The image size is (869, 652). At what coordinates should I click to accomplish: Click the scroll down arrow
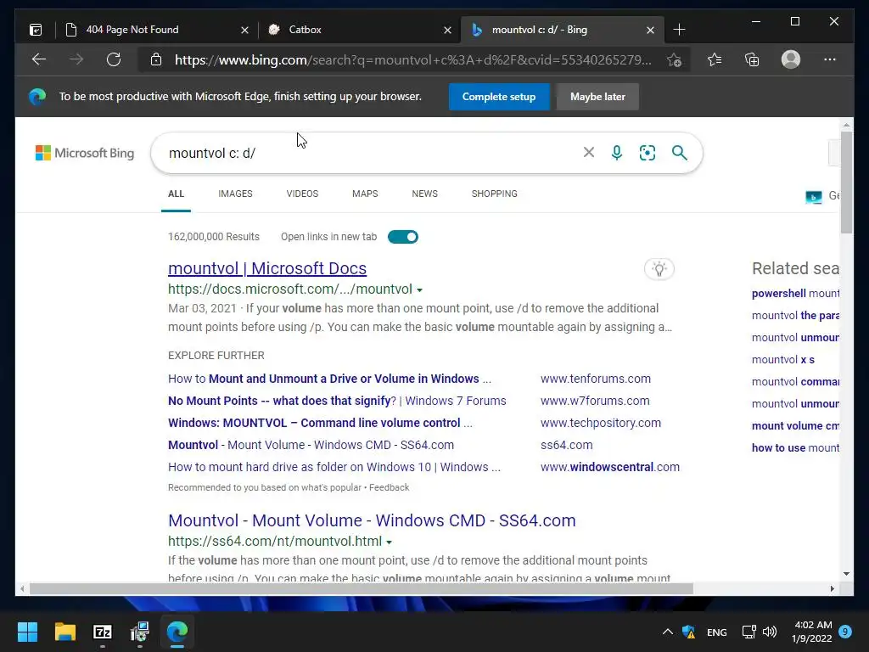(846, 574)
